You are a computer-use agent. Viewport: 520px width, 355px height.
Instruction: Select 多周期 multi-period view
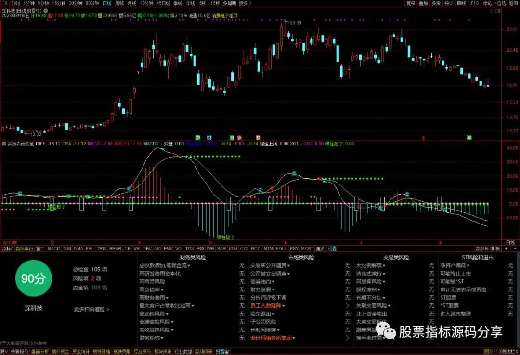(x=229, y=3)
